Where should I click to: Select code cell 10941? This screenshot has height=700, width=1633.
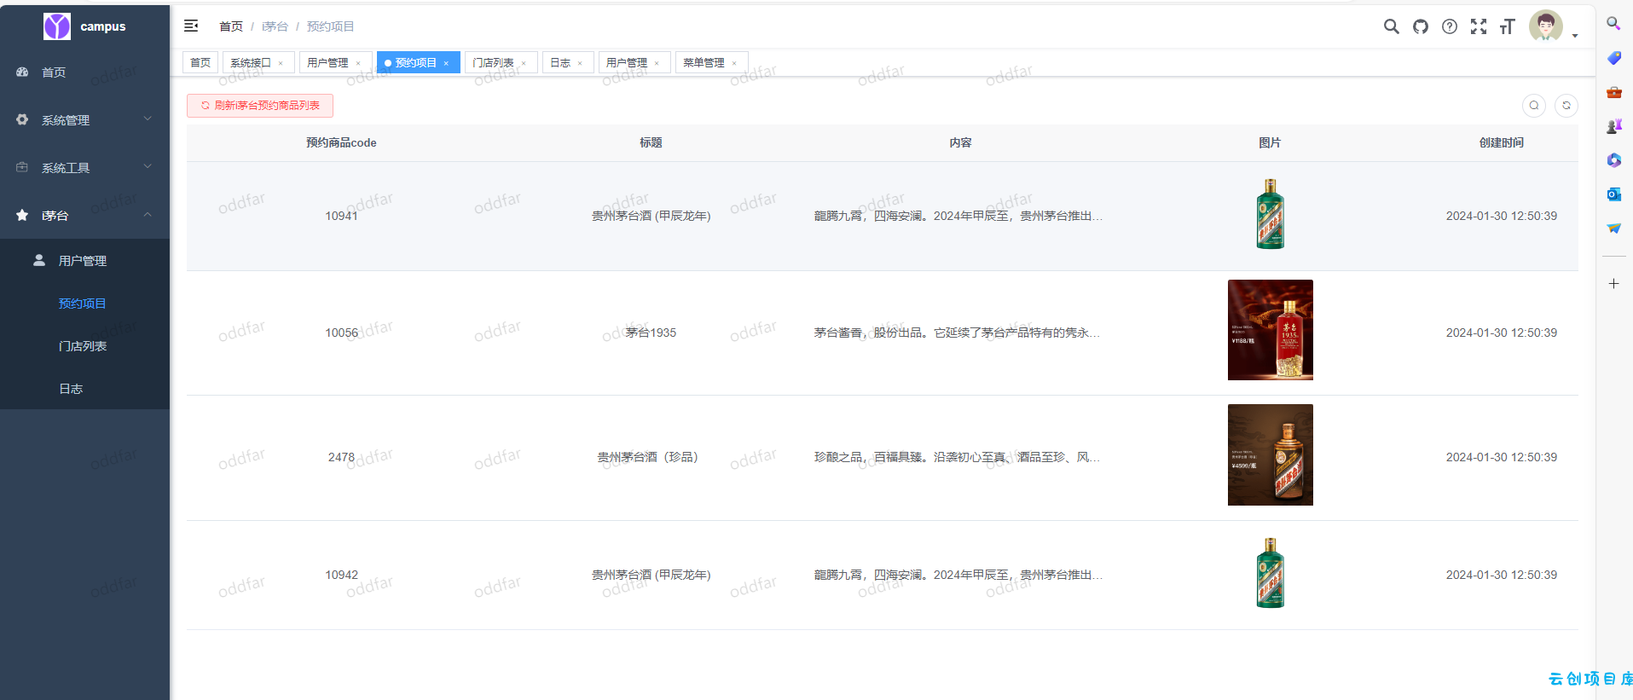tap(341, 216)
